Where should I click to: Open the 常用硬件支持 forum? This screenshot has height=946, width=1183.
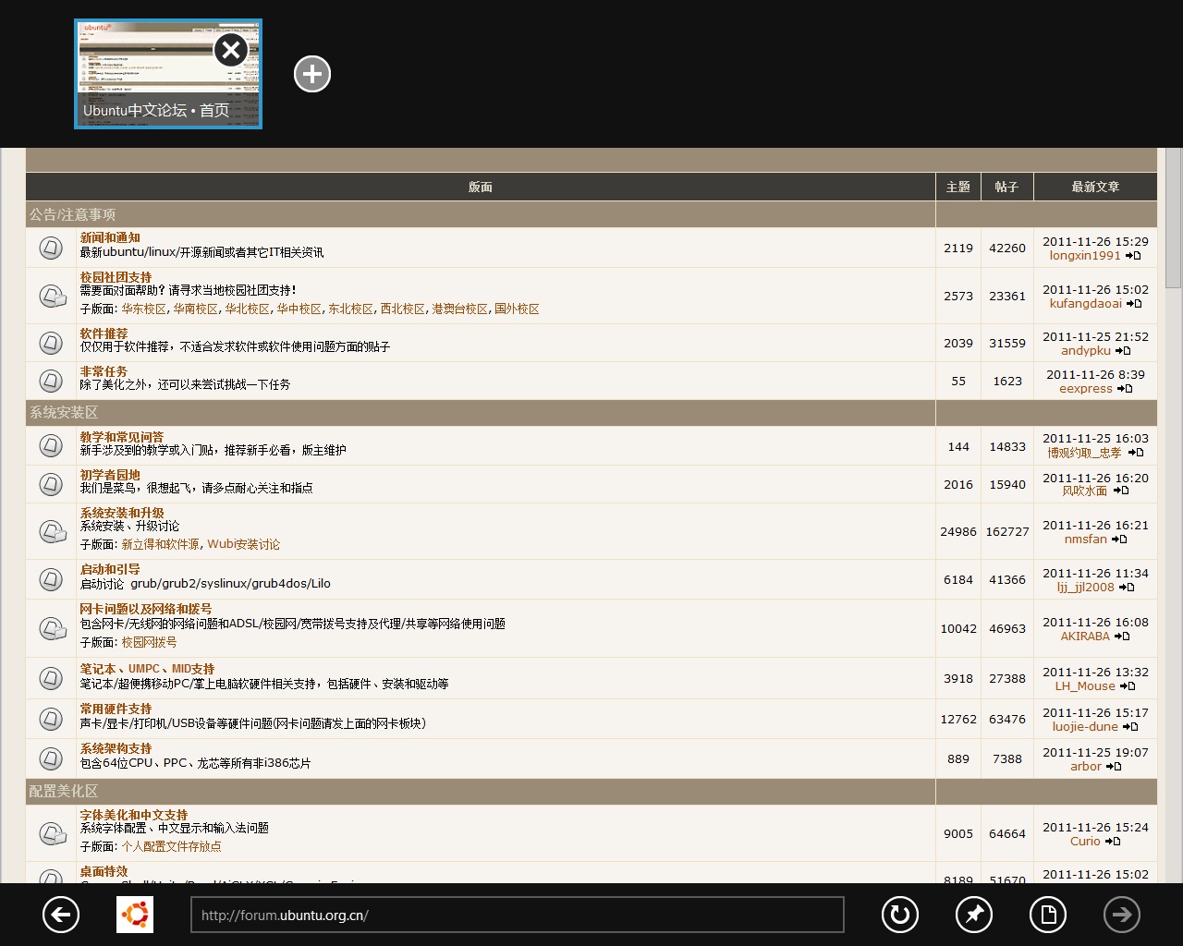click(116, 709)
